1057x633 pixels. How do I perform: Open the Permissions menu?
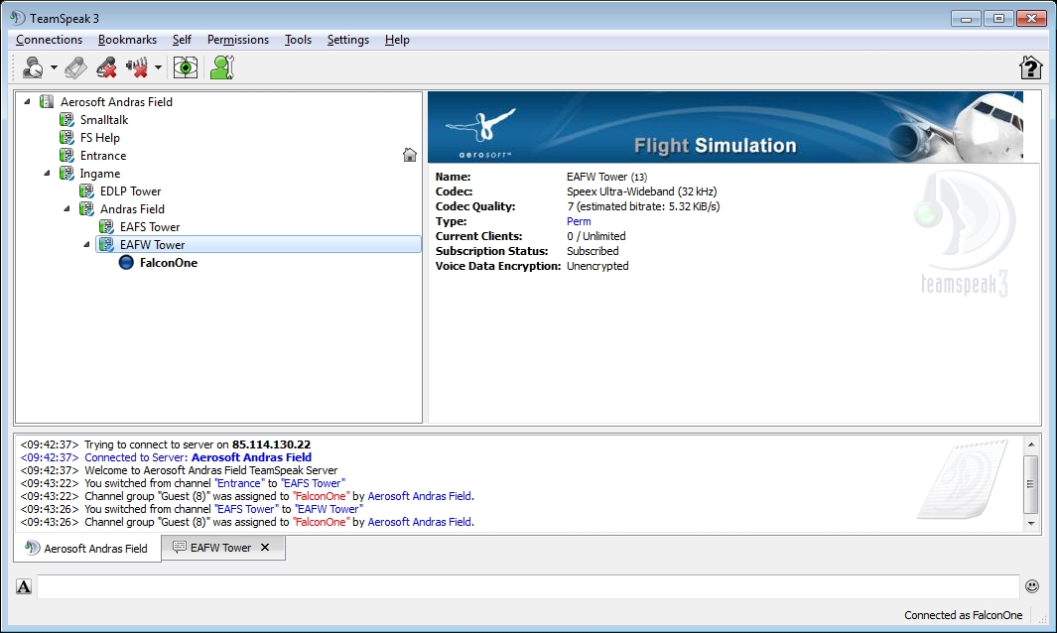click(x=238, y=40)
